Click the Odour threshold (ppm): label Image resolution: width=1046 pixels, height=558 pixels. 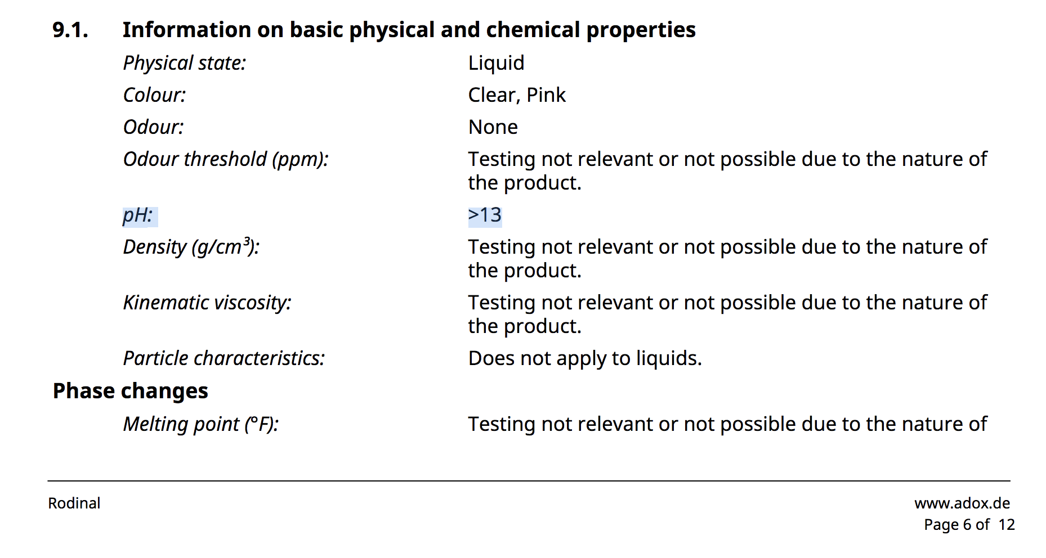pyautogui.click(x=225, y=159)
